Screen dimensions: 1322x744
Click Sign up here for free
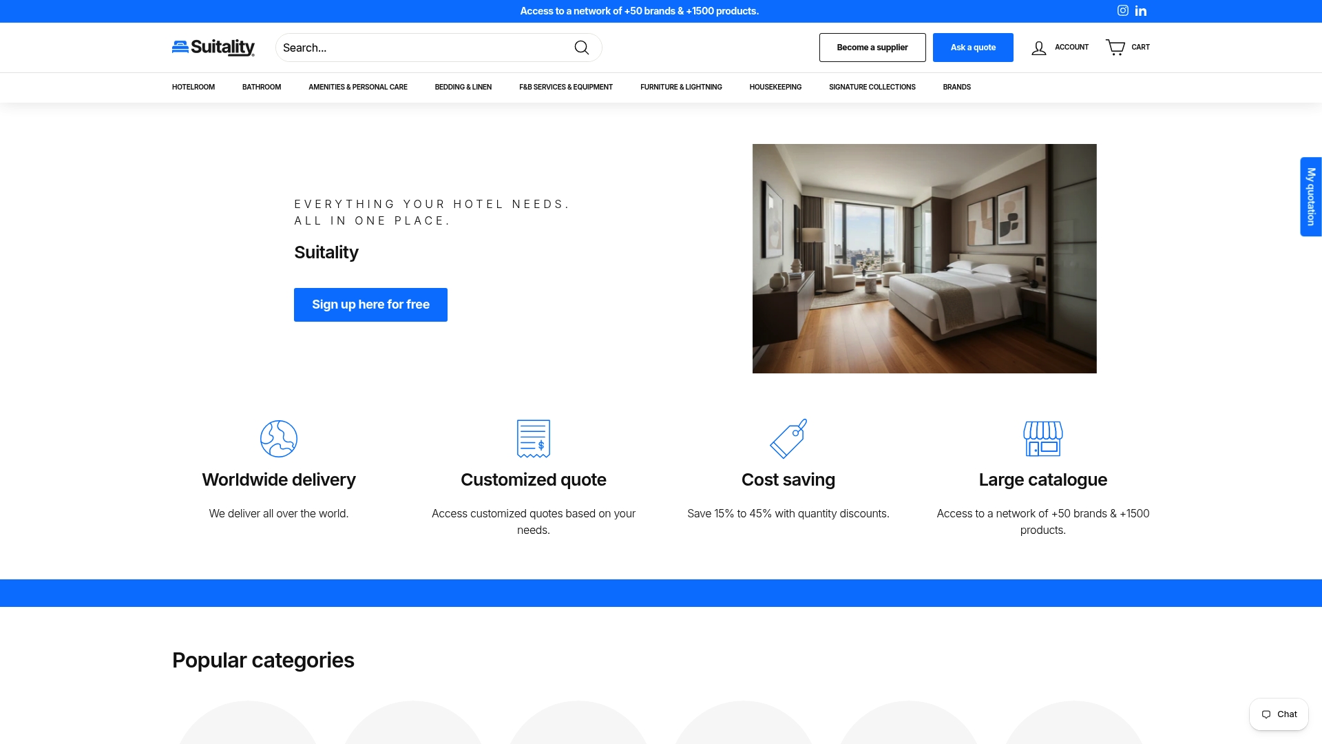[x=370, y=304]
